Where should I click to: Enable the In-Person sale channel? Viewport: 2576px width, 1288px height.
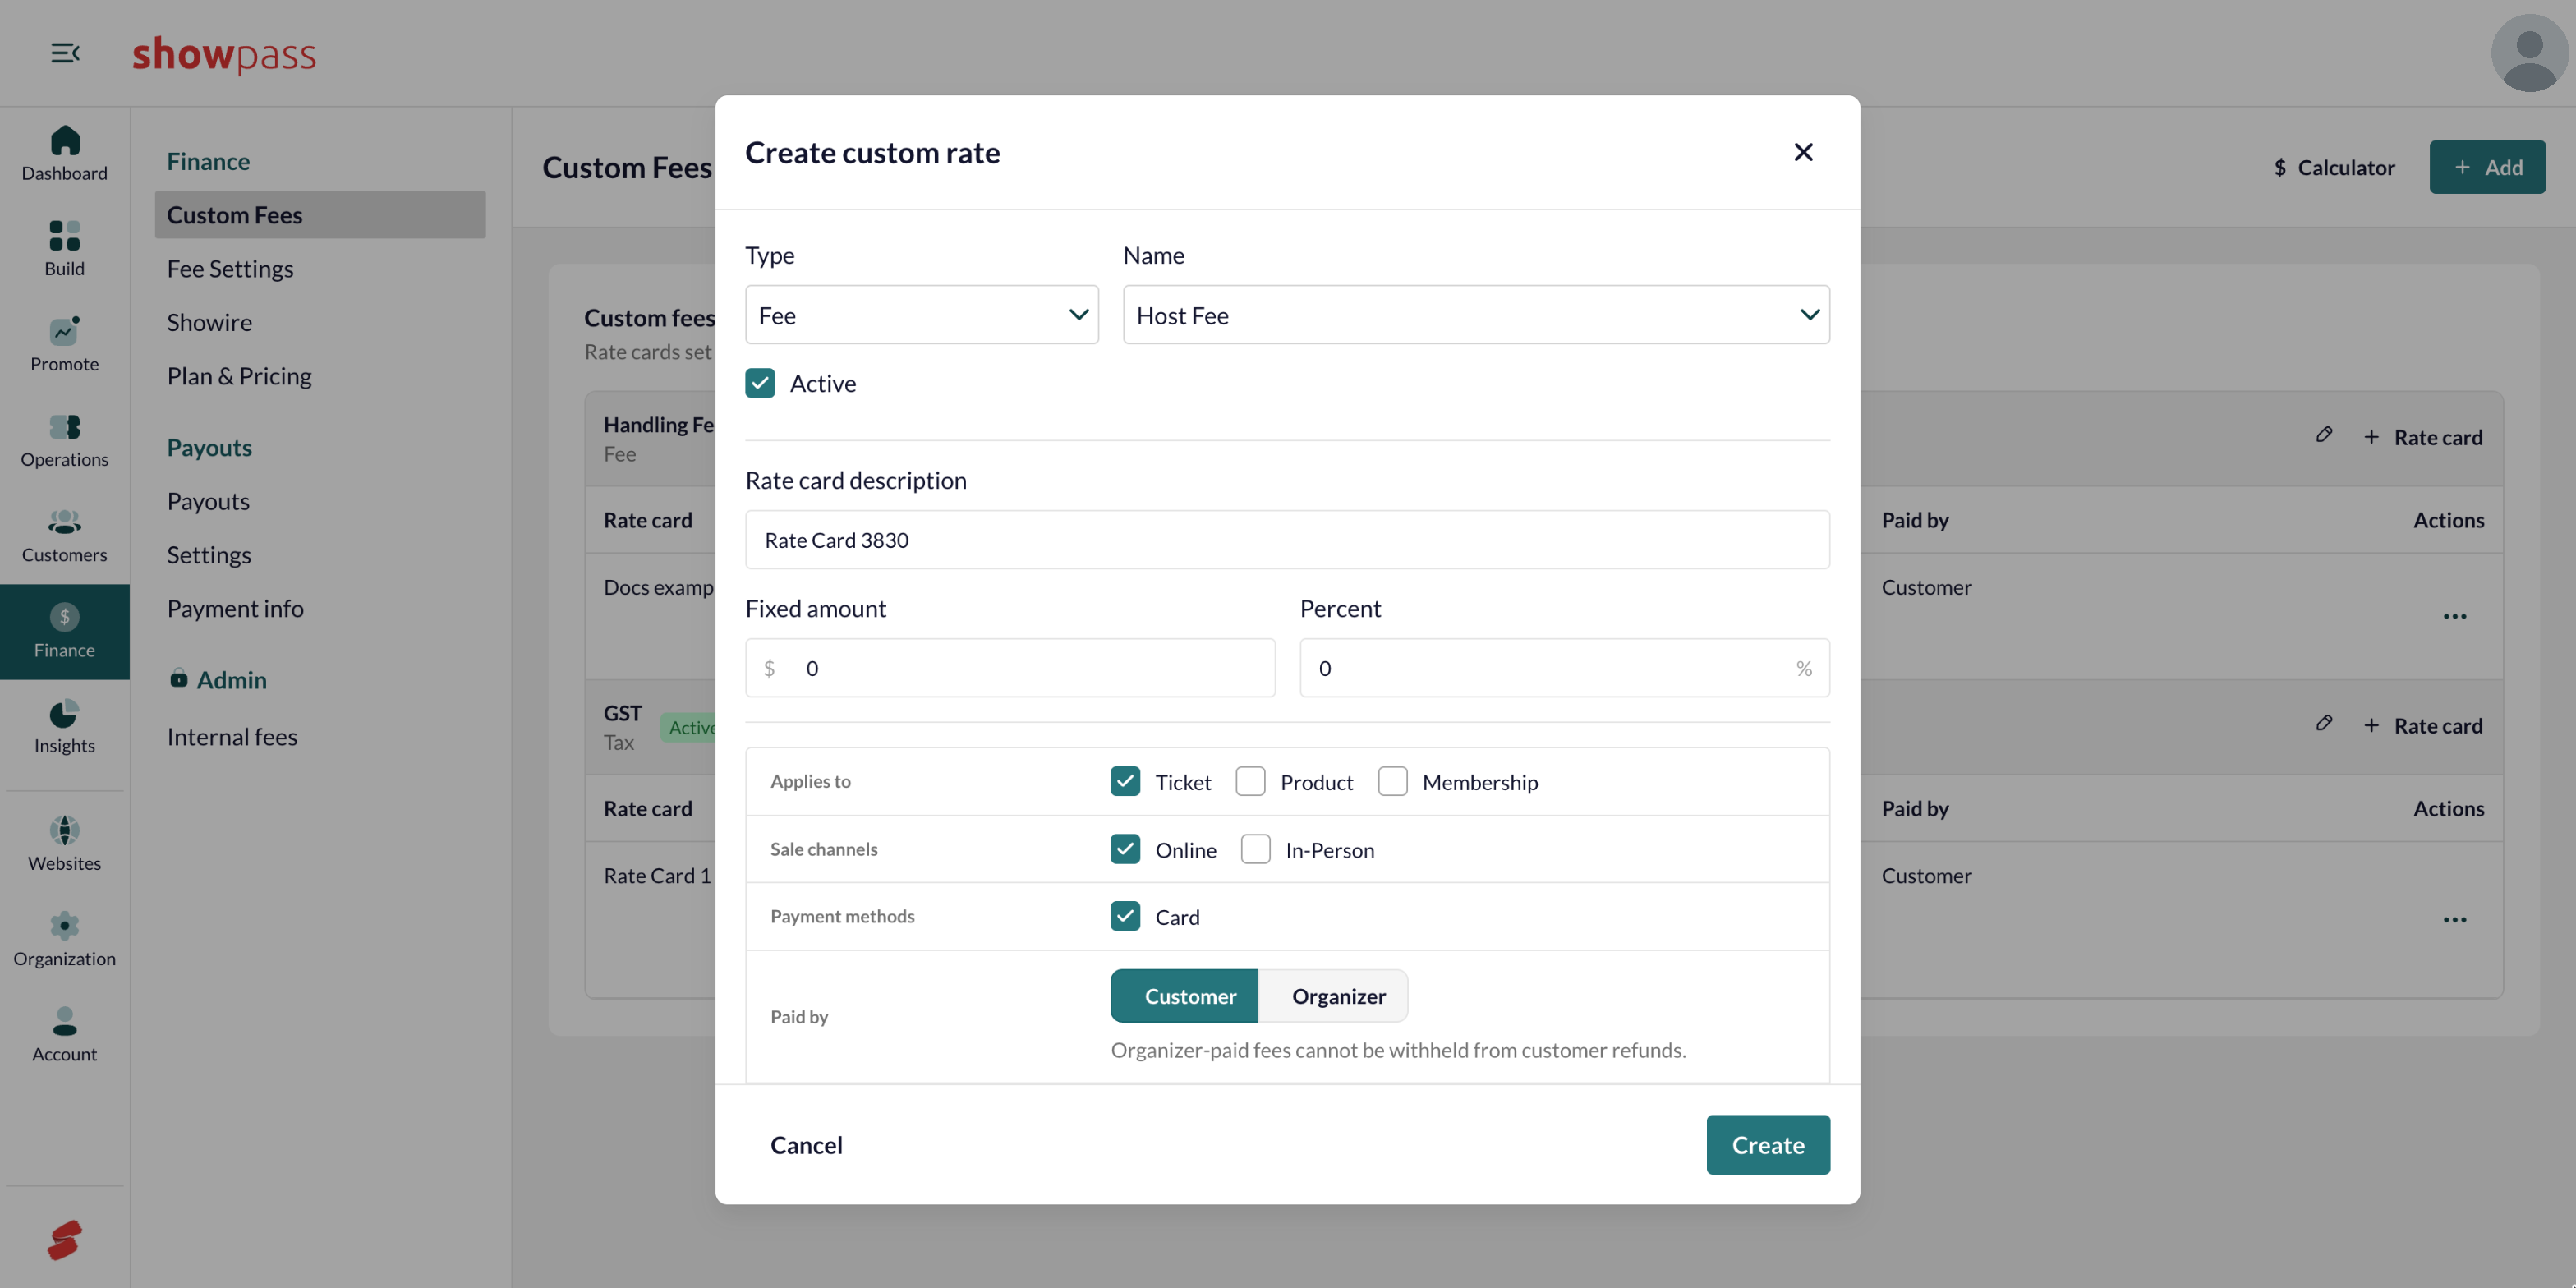(x=1255, y=849)
